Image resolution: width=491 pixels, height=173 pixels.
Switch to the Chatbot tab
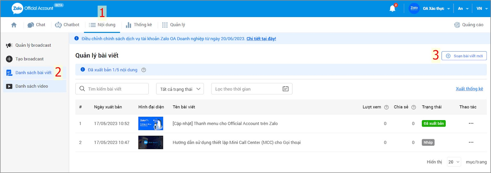[x=67, y=25]
